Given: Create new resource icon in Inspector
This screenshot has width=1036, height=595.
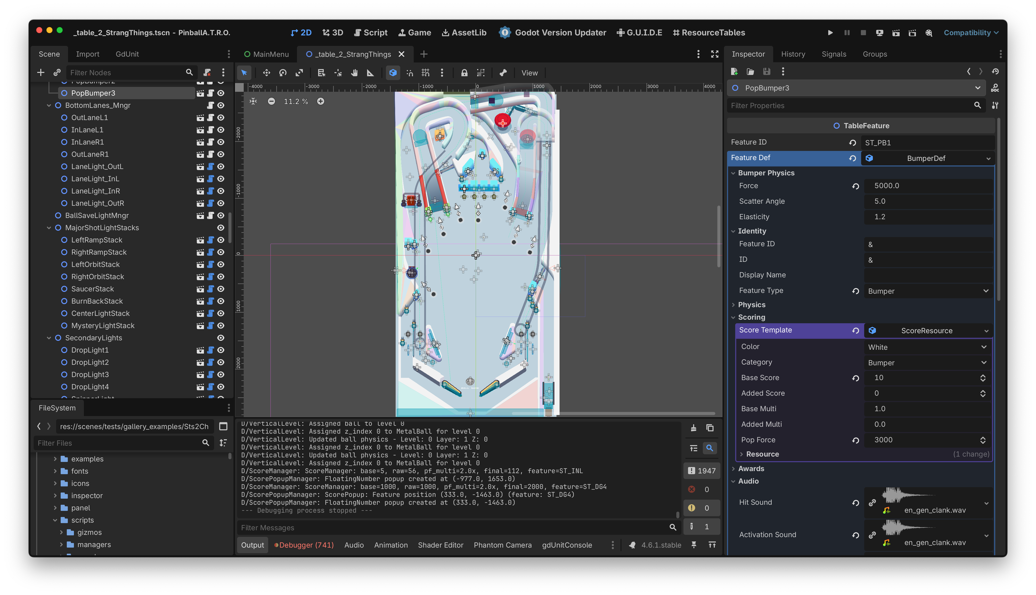Looking at the screenshot, I should click(x=734, y=72).
